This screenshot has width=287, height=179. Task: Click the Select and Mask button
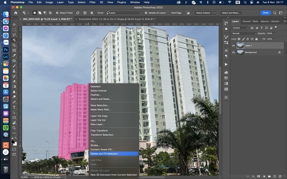coord(231,13)
